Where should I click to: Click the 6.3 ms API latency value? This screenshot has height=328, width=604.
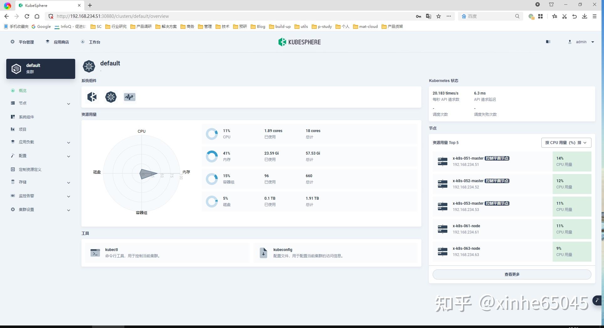click(x=480, y=93)
